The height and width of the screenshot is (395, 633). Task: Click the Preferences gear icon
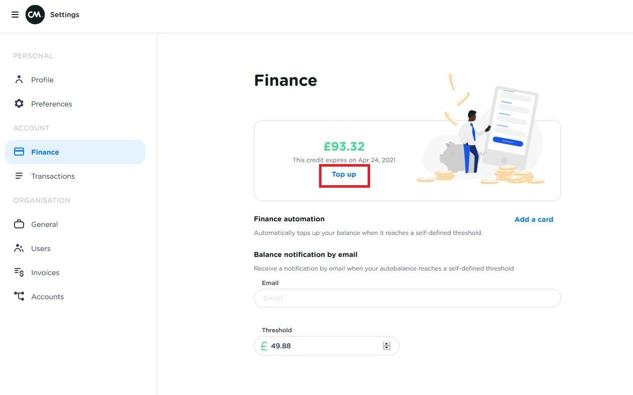tap(19, 104)
